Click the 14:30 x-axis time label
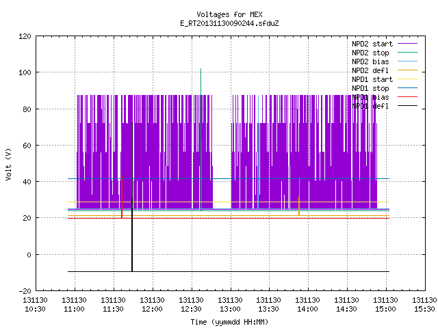438x328 pixels. tap(347, 309)
